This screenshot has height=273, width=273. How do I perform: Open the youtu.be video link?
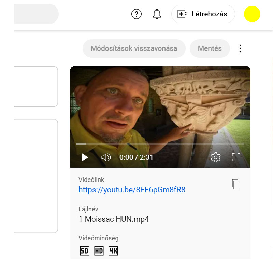[x=132, y=190]
